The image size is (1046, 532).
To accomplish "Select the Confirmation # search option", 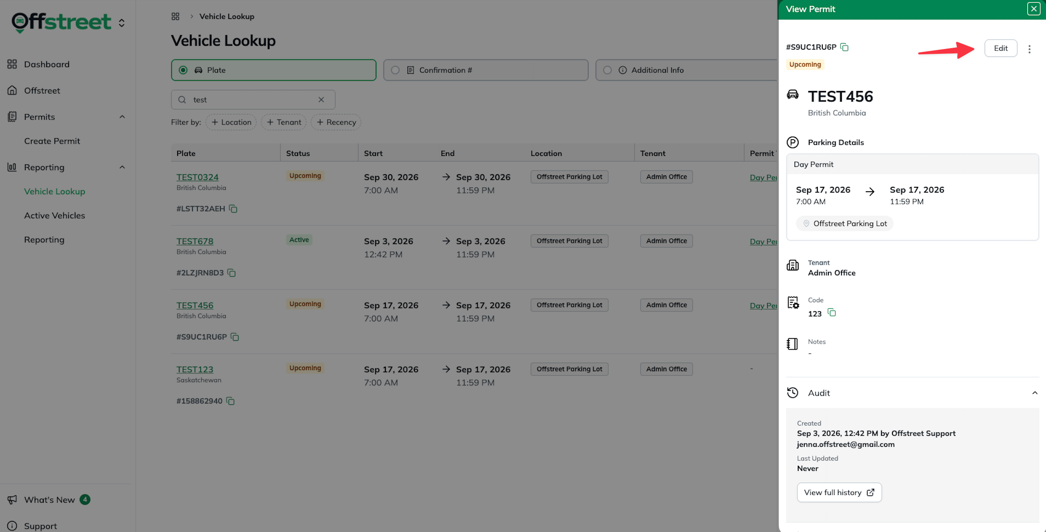I will pos(486,70).
